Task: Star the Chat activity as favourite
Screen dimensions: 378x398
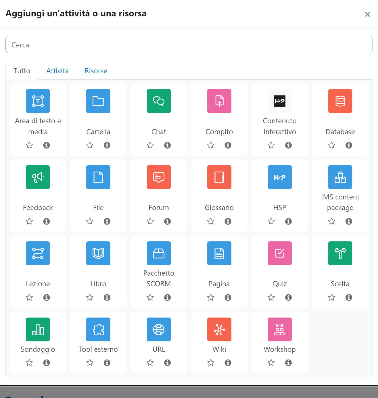Action: point(150,145)
